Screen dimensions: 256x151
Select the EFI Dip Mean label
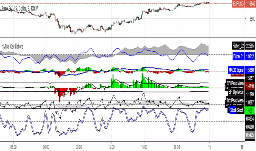[x=236, y=92]
